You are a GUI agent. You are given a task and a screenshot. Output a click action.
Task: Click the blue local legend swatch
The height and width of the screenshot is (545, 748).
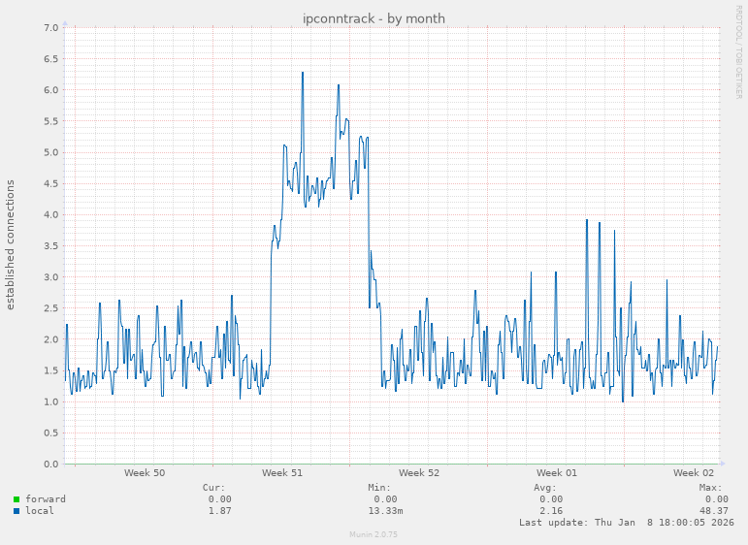16,511
